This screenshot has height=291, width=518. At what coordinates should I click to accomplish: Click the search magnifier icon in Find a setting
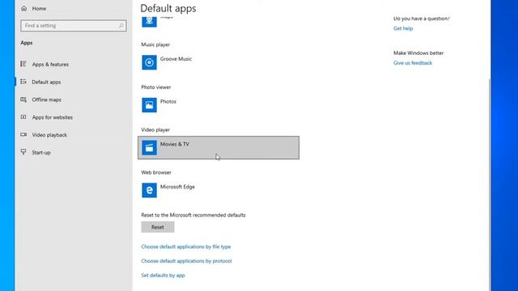tap(121, 25)
